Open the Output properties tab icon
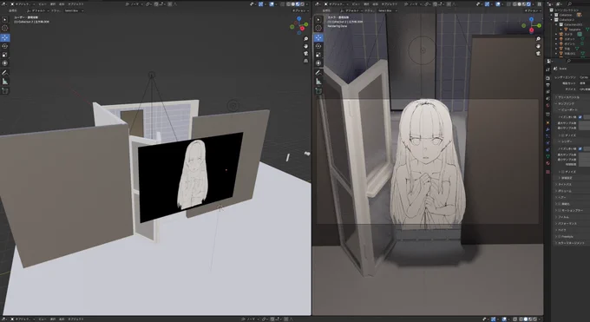 547,85
